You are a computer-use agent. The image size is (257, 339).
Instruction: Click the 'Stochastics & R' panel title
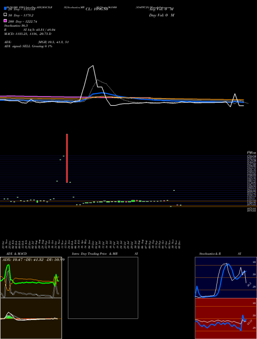click(x=210, y=254)
